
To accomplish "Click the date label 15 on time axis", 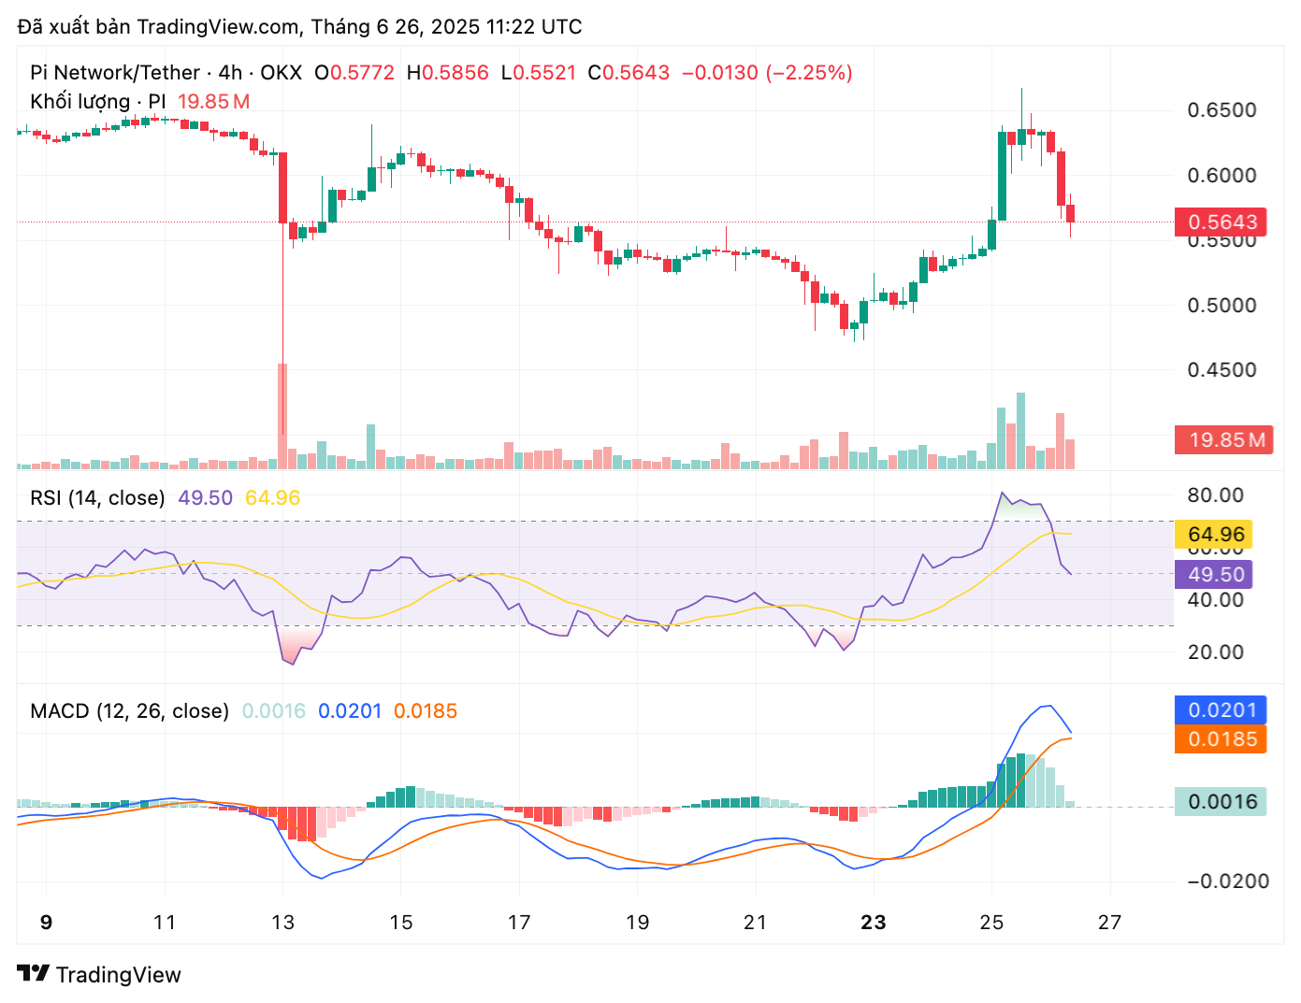I will pyautogui.click(x=400, y=923).
